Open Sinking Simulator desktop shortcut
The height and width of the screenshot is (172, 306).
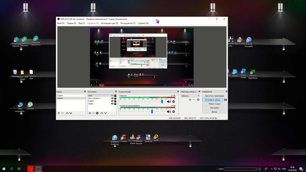pos(249,42)
